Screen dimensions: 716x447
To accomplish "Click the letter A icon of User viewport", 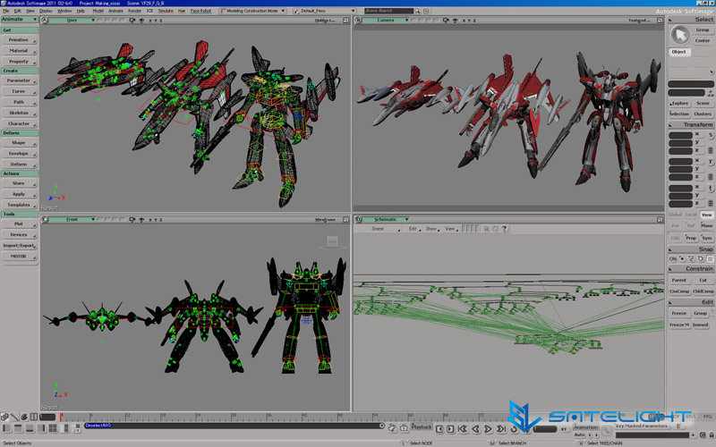I will 44,21.
